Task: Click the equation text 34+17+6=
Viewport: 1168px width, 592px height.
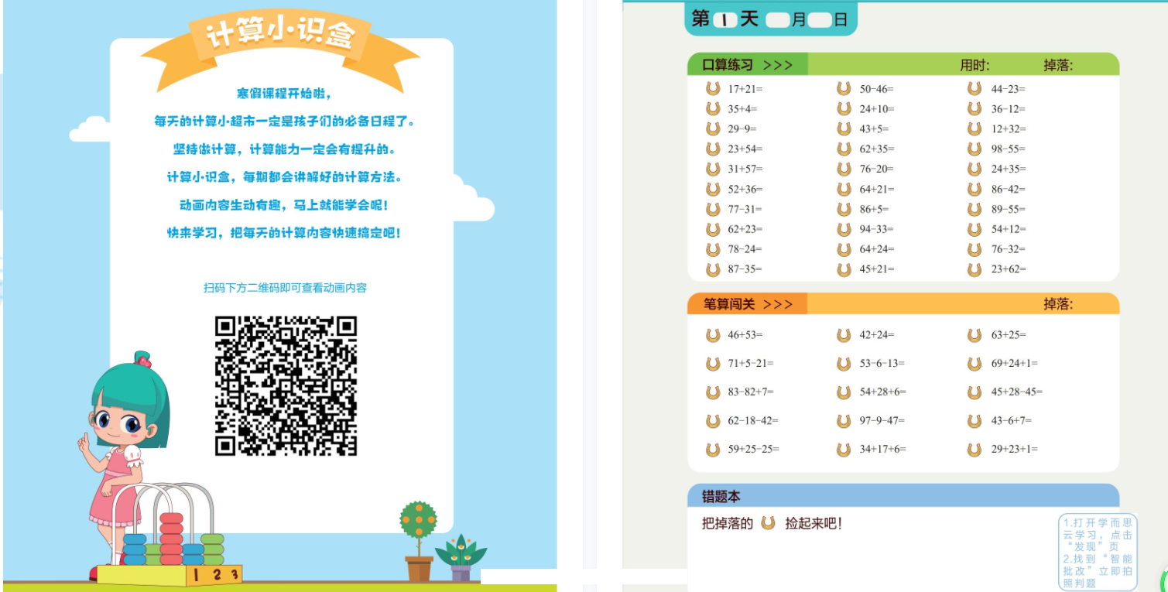Action: click(883, 449)
